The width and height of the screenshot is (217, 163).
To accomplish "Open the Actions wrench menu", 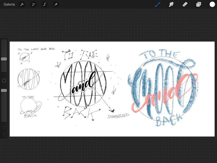I will (22, 4).
